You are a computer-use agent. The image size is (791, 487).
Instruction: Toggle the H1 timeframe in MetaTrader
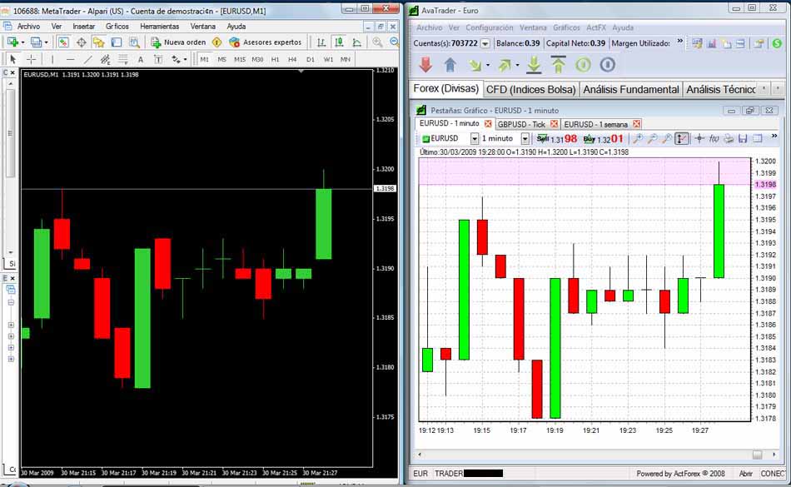pyautogui.click(x=276, y=59)
